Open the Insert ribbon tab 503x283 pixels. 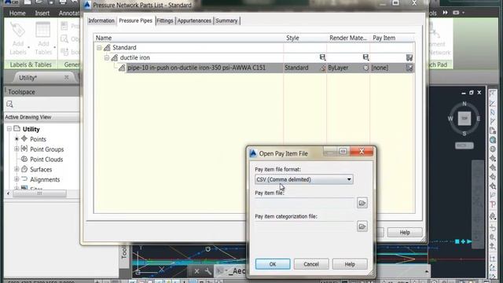(x=42, y=13)
